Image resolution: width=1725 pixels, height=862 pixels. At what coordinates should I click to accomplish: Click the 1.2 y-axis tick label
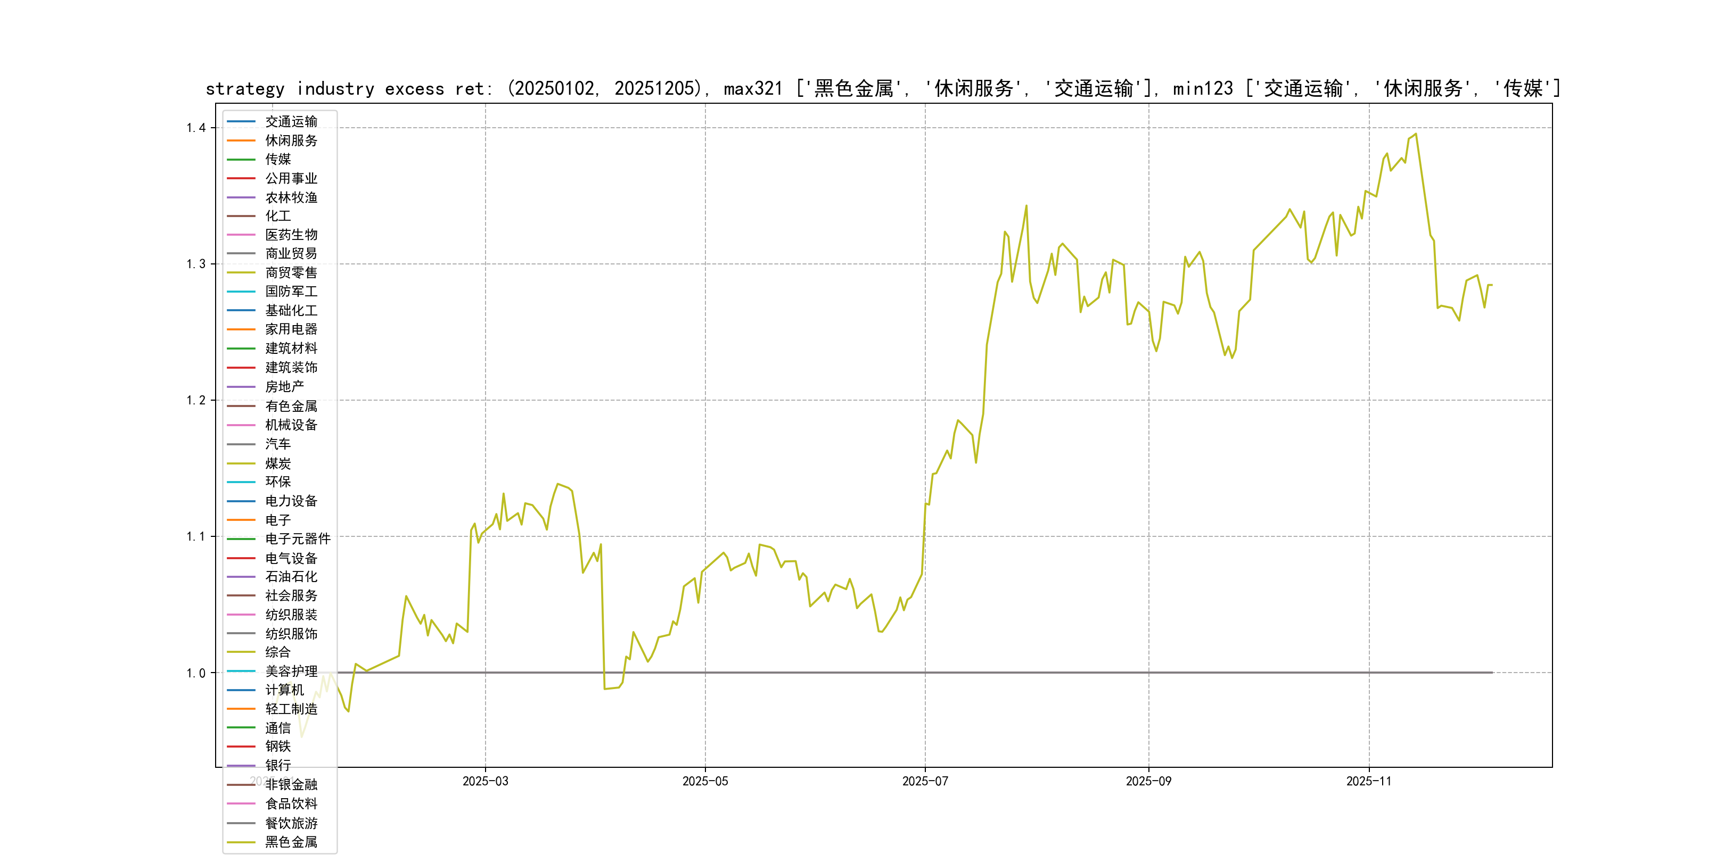point(195,400)
